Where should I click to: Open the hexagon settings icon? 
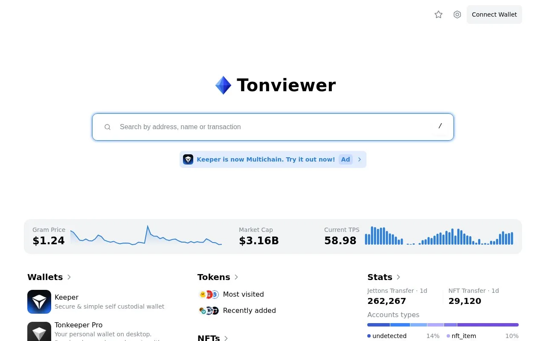pyautogui.click(x=457, y=14)
